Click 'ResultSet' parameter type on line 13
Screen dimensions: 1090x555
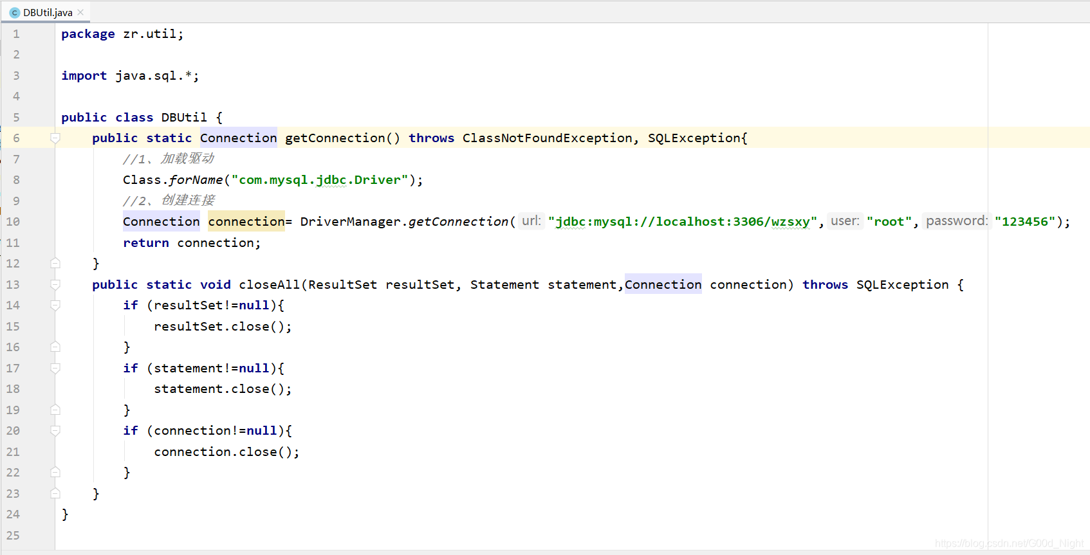[342, 284]
